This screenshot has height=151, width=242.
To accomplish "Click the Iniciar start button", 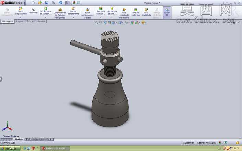I will (10, 148).
